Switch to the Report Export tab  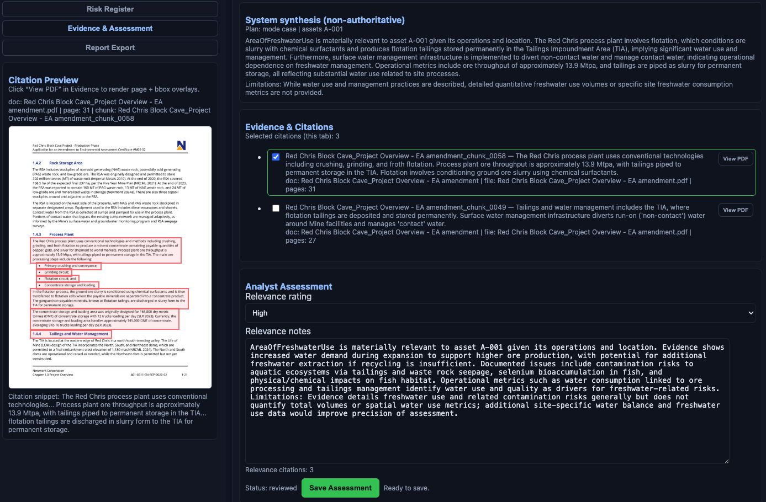point(110,48)
